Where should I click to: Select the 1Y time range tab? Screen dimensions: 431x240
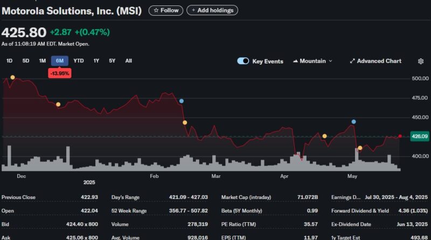[96, 61]
